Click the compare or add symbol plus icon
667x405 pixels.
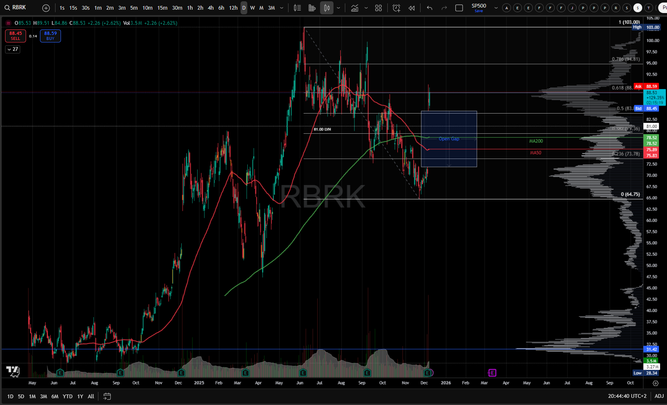[x=46, y=8]
